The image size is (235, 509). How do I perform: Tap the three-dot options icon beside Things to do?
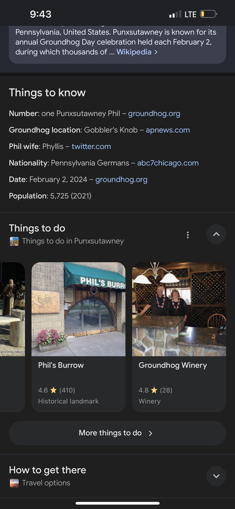coord(188,235)
